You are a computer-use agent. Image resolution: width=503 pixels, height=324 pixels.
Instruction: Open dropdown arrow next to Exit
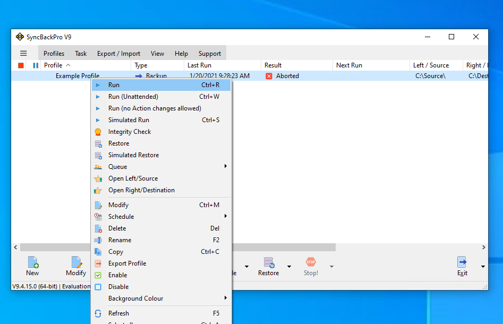(x=483, y=267)
